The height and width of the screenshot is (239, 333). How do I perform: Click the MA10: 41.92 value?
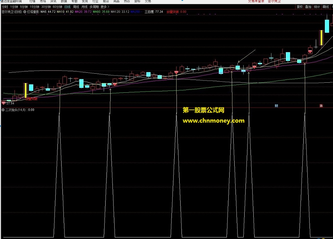[x=65, y=12]
